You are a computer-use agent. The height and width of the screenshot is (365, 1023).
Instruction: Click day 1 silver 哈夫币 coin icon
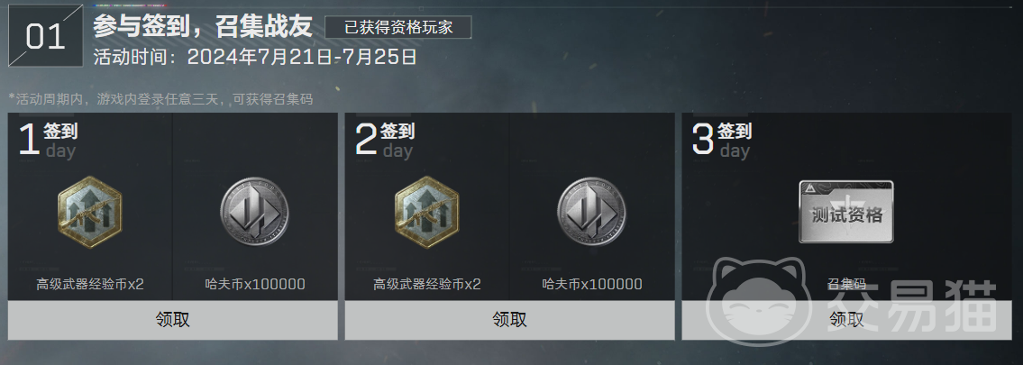(254, 211)
